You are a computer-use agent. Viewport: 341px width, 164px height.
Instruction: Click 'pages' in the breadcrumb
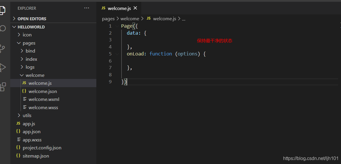click(x=108, y=19)
